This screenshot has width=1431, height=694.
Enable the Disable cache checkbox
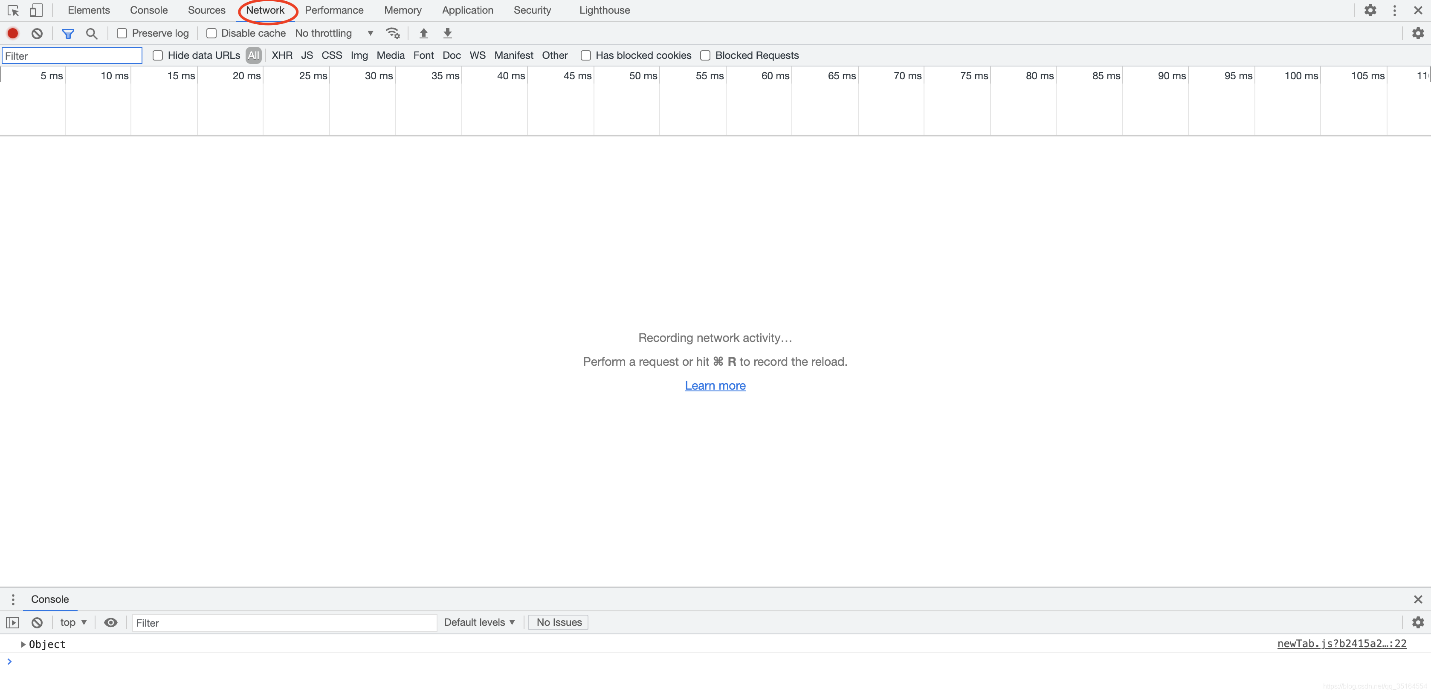[x=212, y=34]
